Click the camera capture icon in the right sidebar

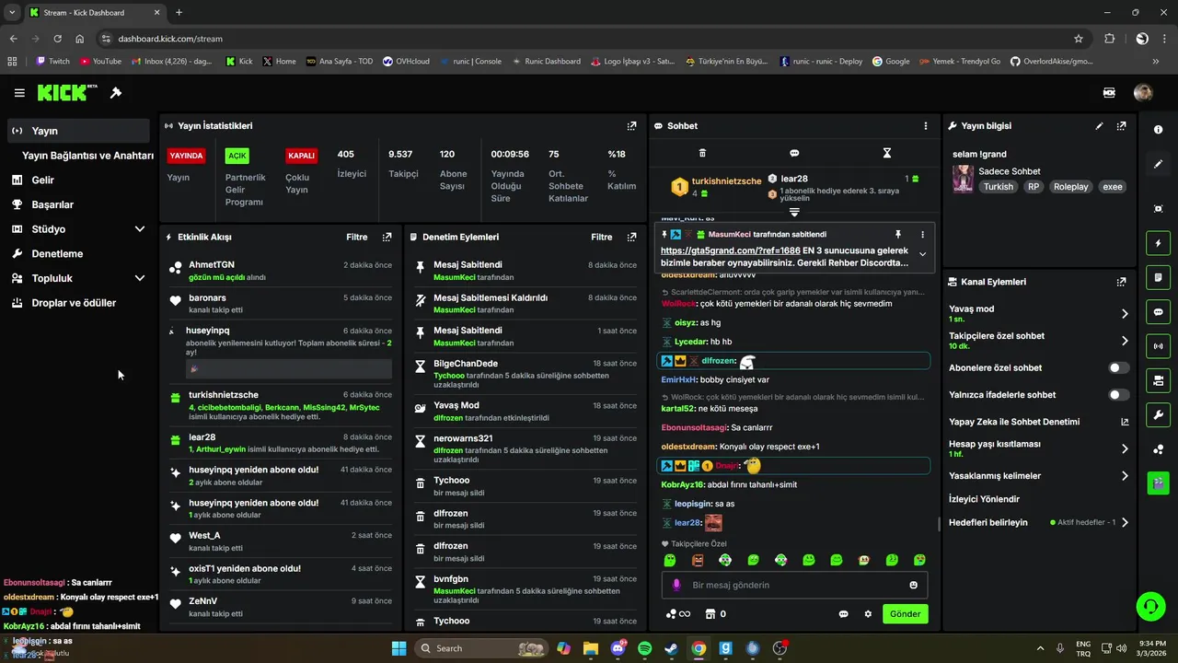[x=1158, y=209]
